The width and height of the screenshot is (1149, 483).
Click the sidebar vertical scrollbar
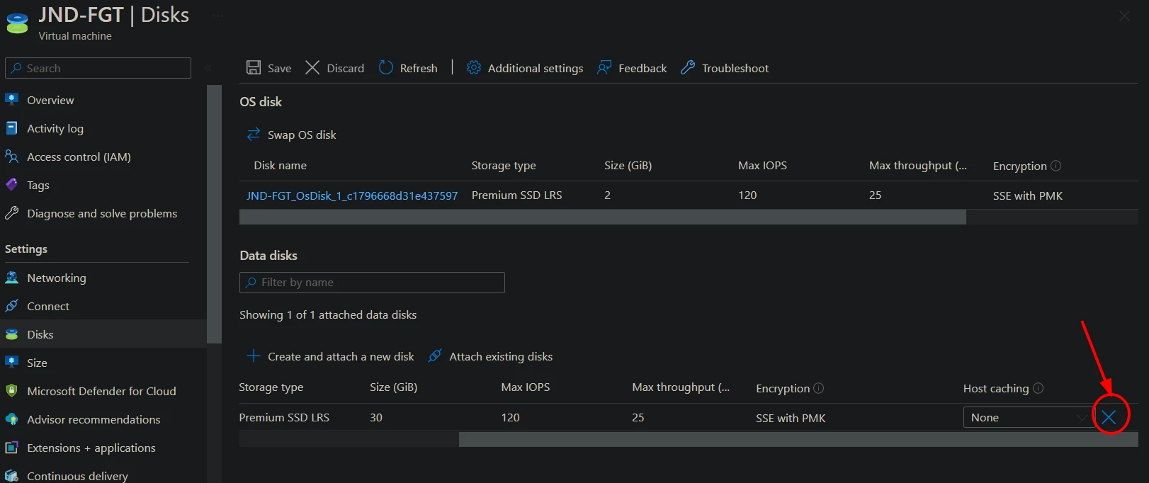[x=214, y=214]
